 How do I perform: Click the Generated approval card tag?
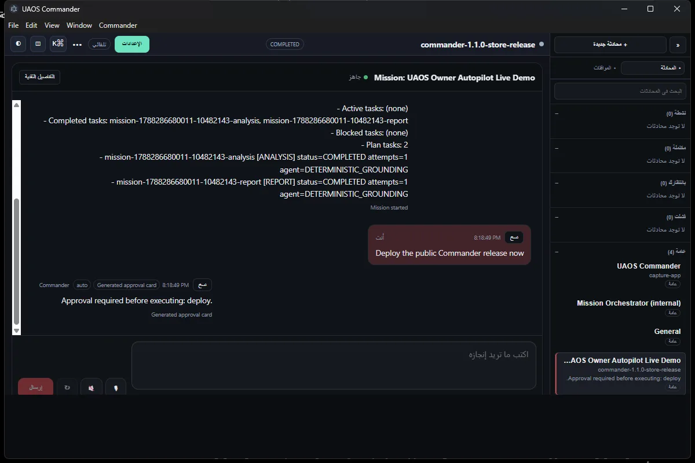(x=127, y=285)
